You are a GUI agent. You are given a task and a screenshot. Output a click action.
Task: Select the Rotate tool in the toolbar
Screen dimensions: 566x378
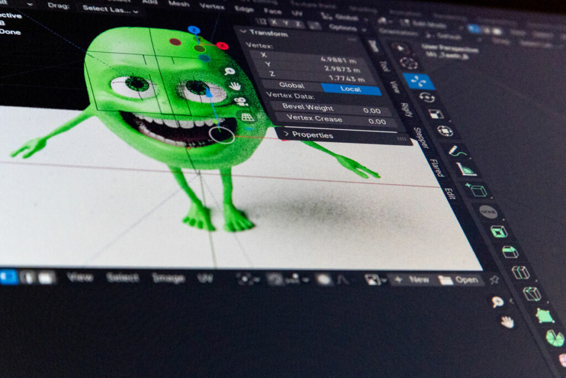(x=427, y=97)
